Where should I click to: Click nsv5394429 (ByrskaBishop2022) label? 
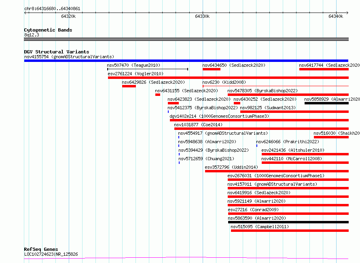[x=214, y=150]
